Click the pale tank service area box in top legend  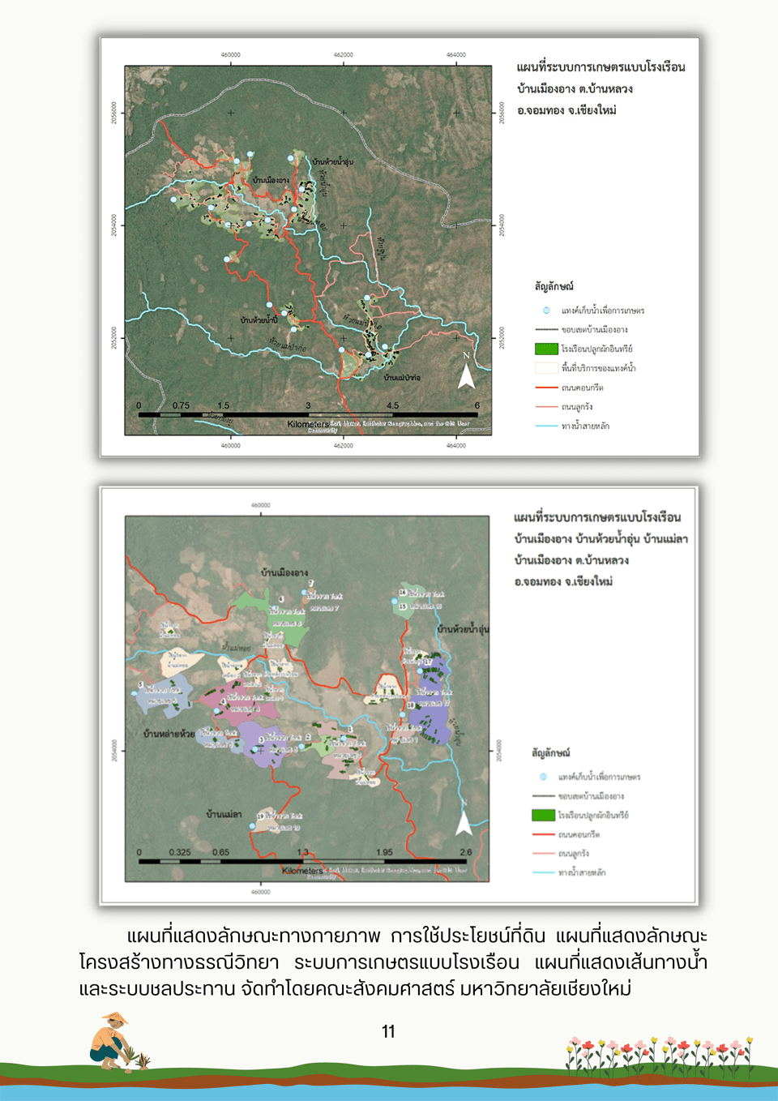pyautogui.click(x=546, y=368)
